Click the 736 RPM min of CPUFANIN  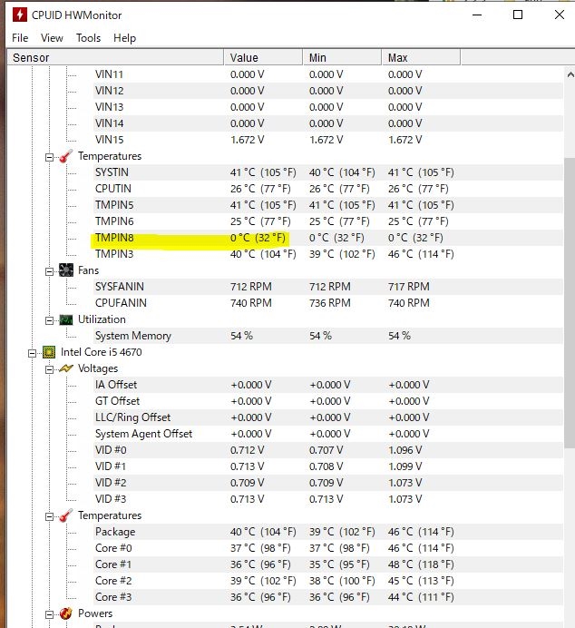point(330,303)
